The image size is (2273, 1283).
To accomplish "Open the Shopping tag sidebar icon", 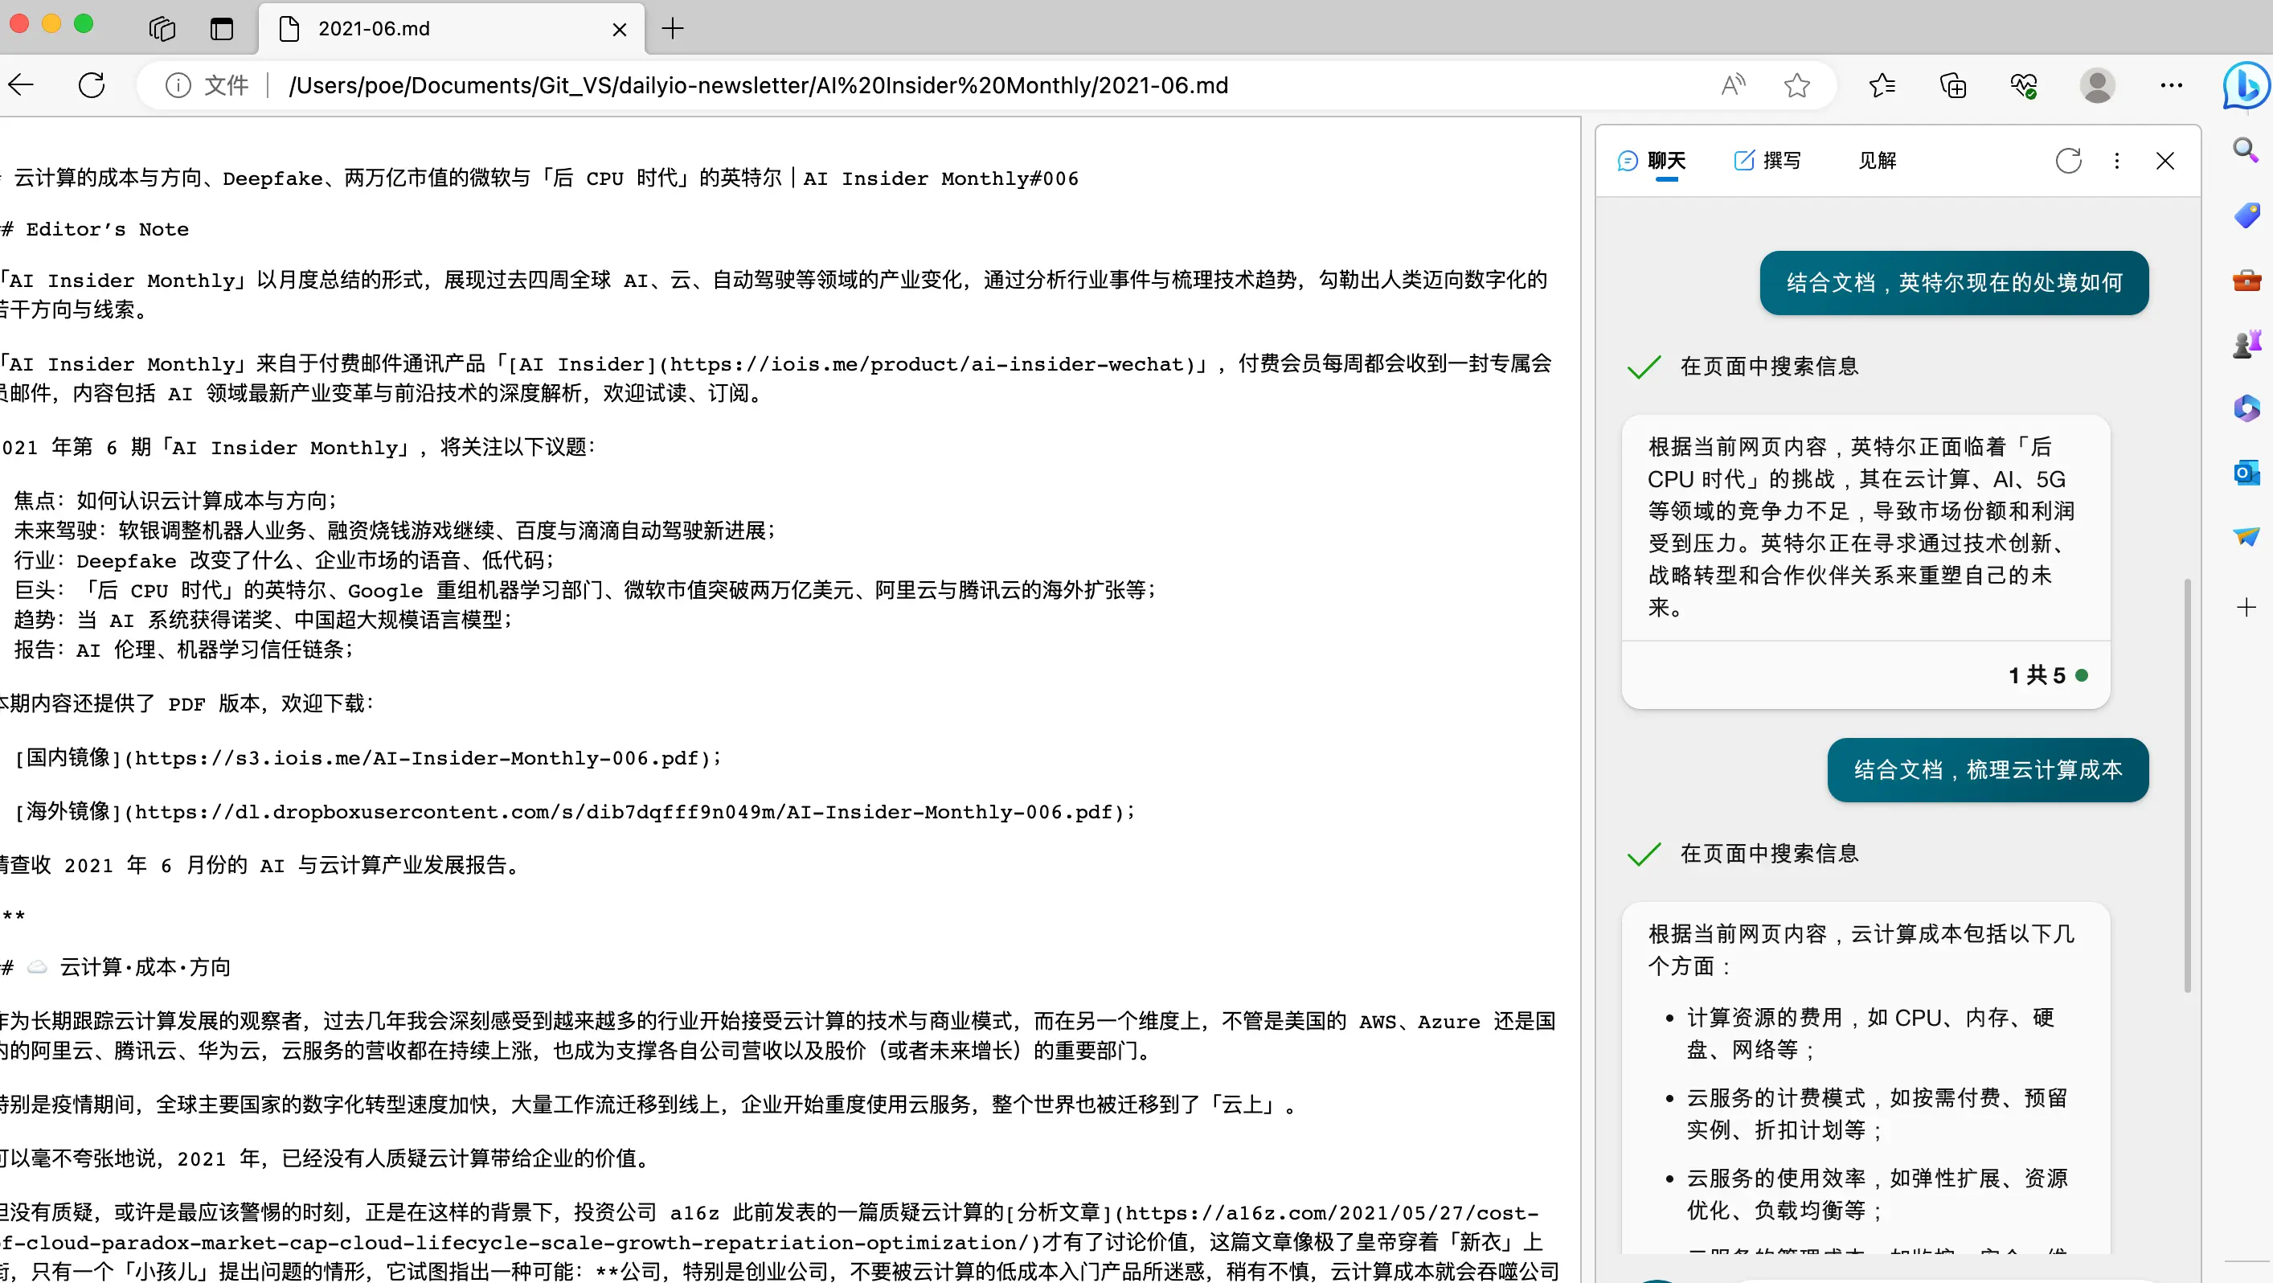I will [2246, 216].
